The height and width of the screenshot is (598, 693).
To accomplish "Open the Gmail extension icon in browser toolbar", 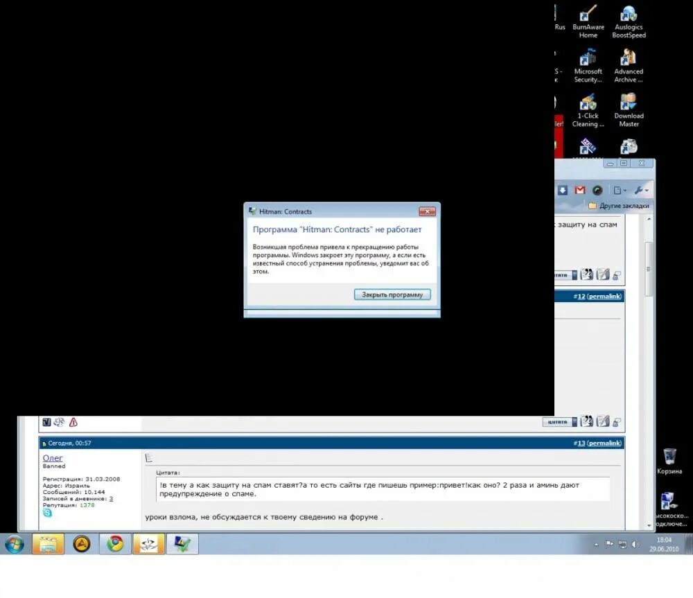I will [x=580, y=190].
